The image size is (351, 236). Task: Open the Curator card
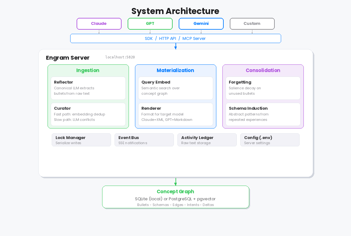(88, 114)
